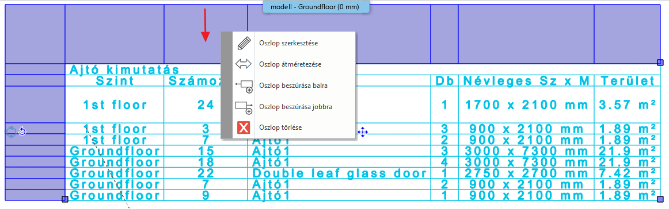Click the blue move cross handle
Screen dimensions: 669x209
click(363, 133)
